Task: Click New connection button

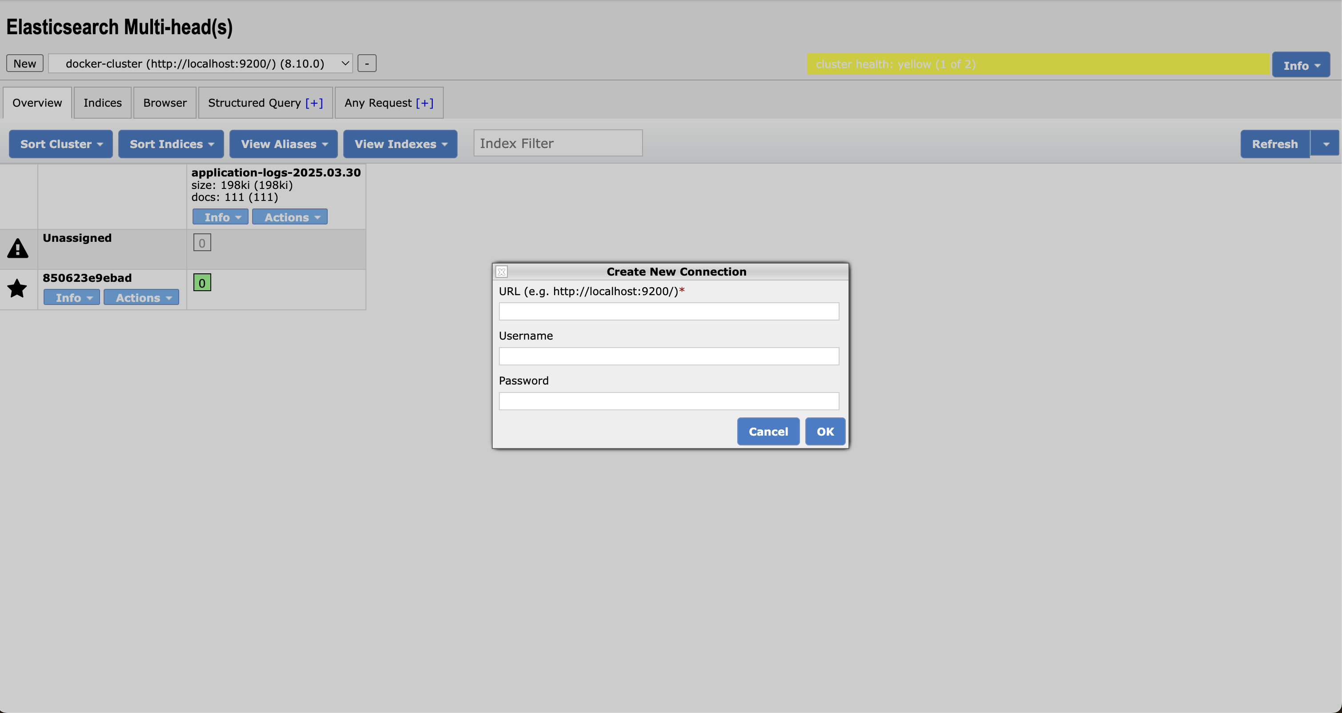Action: (x=24, y=64)
